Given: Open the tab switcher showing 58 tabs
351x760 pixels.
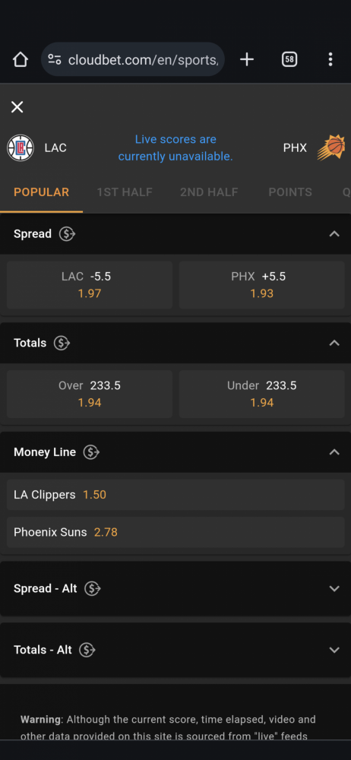Looking at the screenshot, I should click(289, 59).
